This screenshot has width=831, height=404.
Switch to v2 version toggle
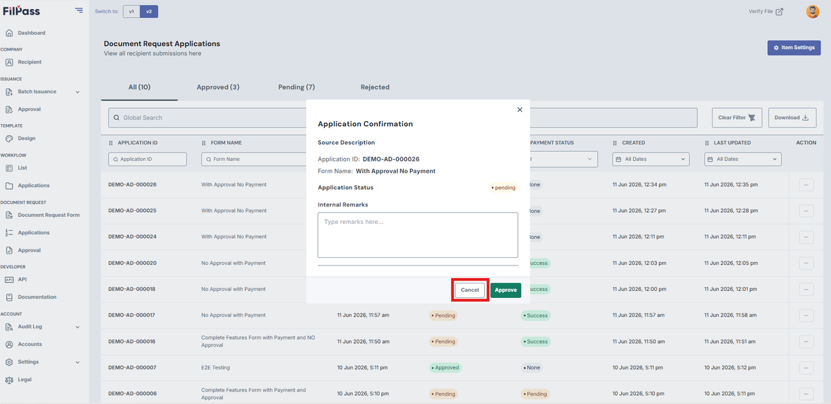pyautogui.click(x=149, y=12)
